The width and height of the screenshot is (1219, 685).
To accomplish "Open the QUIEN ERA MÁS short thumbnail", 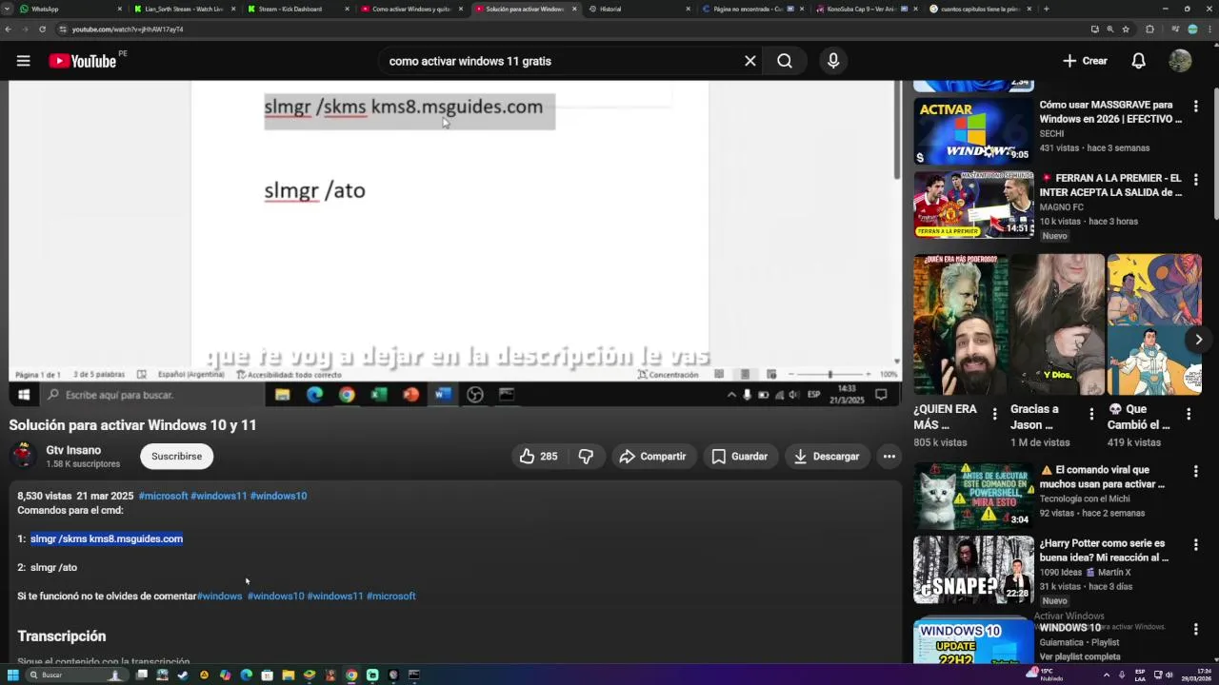I will coord(961,323).
